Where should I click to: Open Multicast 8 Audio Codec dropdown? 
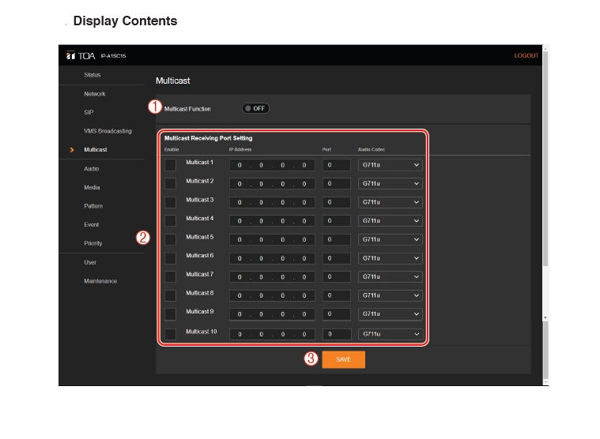click(390, 295)
